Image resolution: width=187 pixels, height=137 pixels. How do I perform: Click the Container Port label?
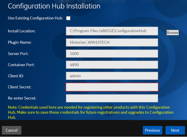21,65
